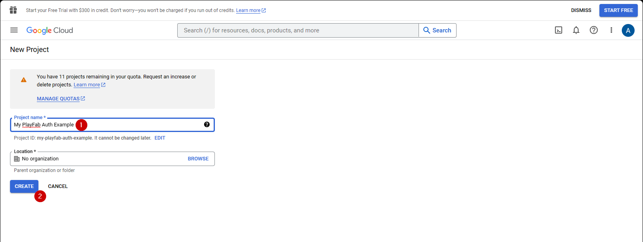The width and height of the screenshot is (643, 242).
Task: Click the gift icon in the banner
Action: [13, 10]
